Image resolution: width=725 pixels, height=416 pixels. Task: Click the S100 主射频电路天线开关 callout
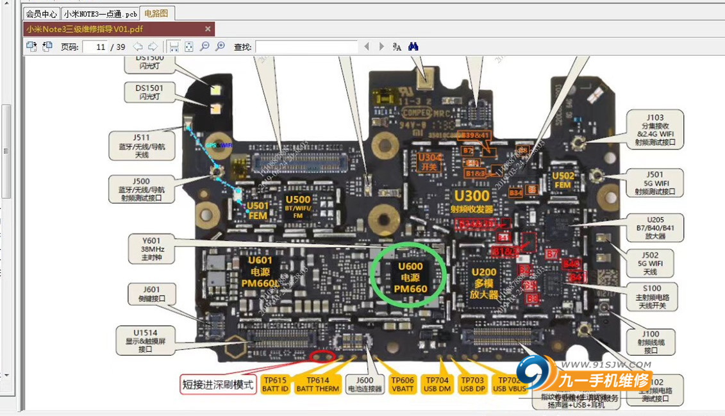[653, 297]
